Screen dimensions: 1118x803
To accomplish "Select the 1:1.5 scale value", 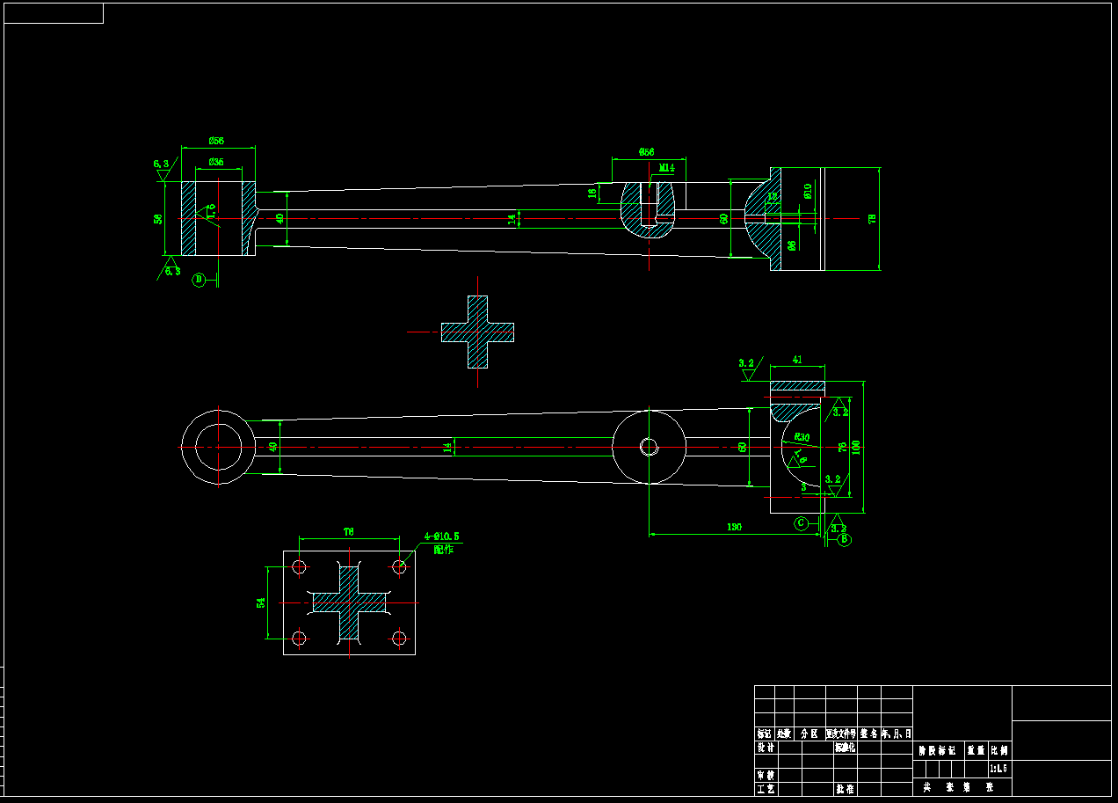I will point(999,769).
